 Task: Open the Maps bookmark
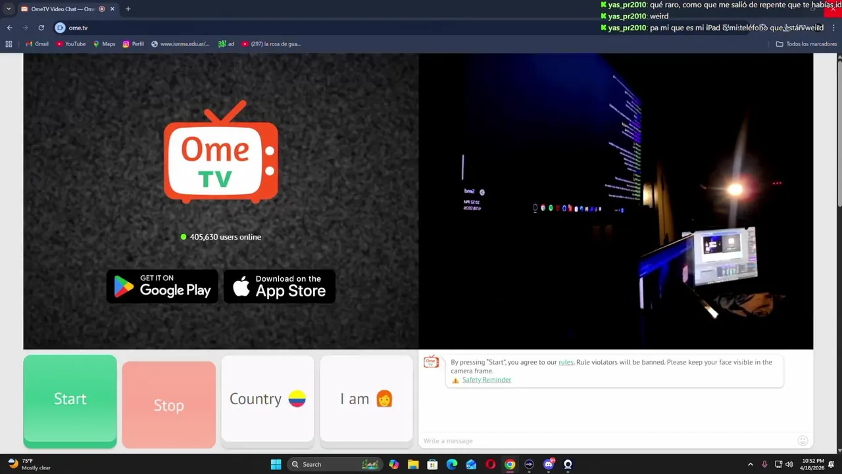click(104, 44)
